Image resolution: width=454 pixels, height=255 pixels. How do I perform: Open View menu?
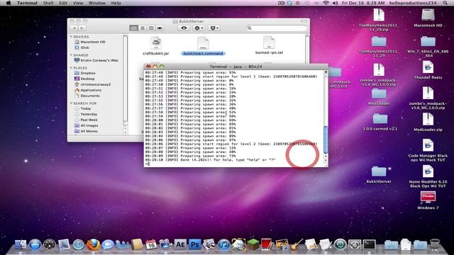pos(78,3)
